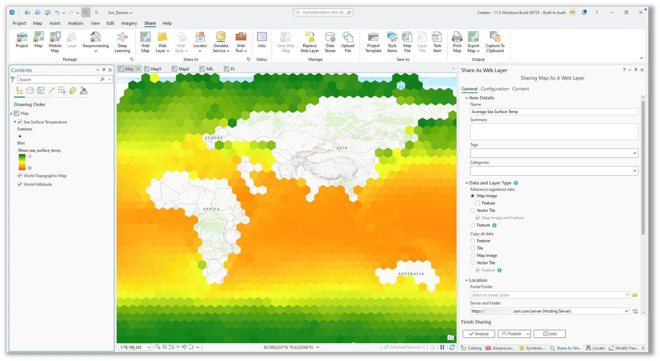Open the Print Map tool
The image size is (660, 361).
pyautogui.click(x=457, y=42)
